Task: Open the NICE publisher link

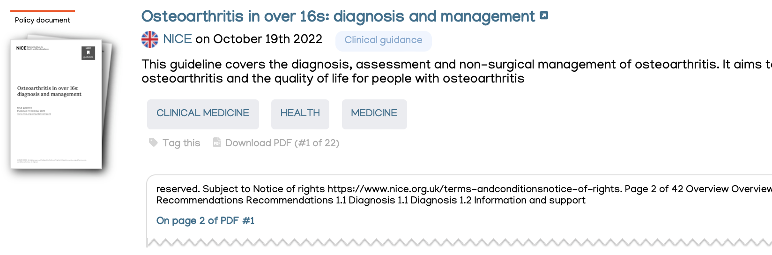Action: pos(178,39)
